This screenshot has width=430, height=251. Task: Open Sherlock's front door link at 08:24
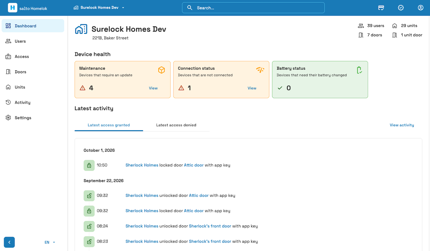210,226
